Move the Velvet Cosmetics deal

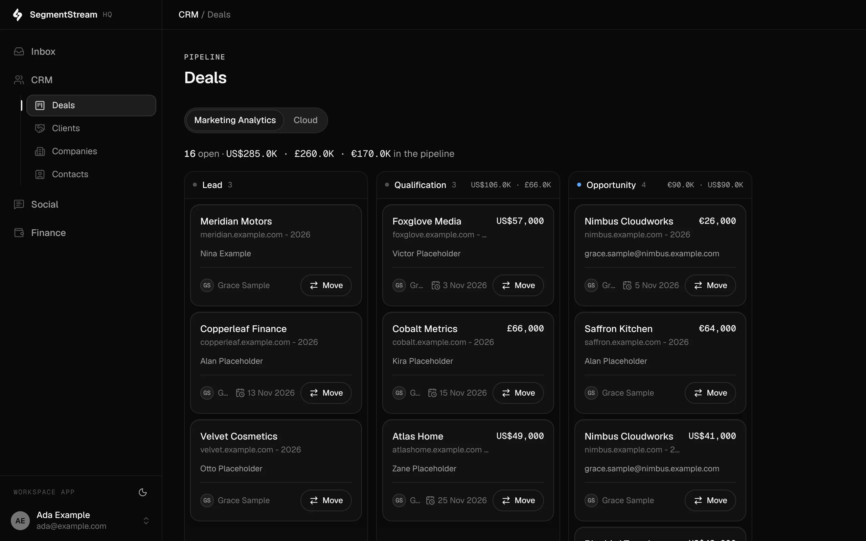[326, 500]
